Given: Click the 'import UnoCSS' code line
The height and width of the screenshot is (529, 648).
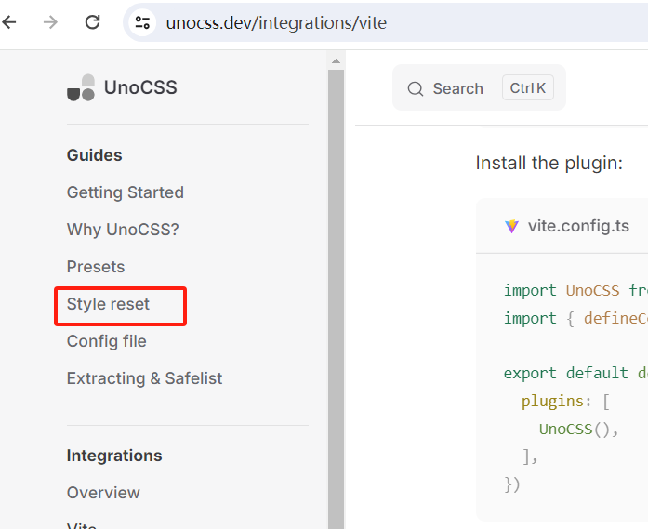Looking at the screenshot, I should [x=575, y=291].
